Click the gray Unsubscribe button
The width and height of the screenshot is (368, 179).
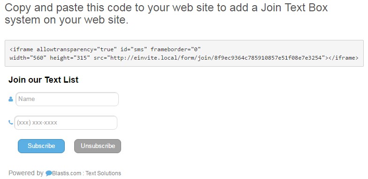click(x=98, y=146)
